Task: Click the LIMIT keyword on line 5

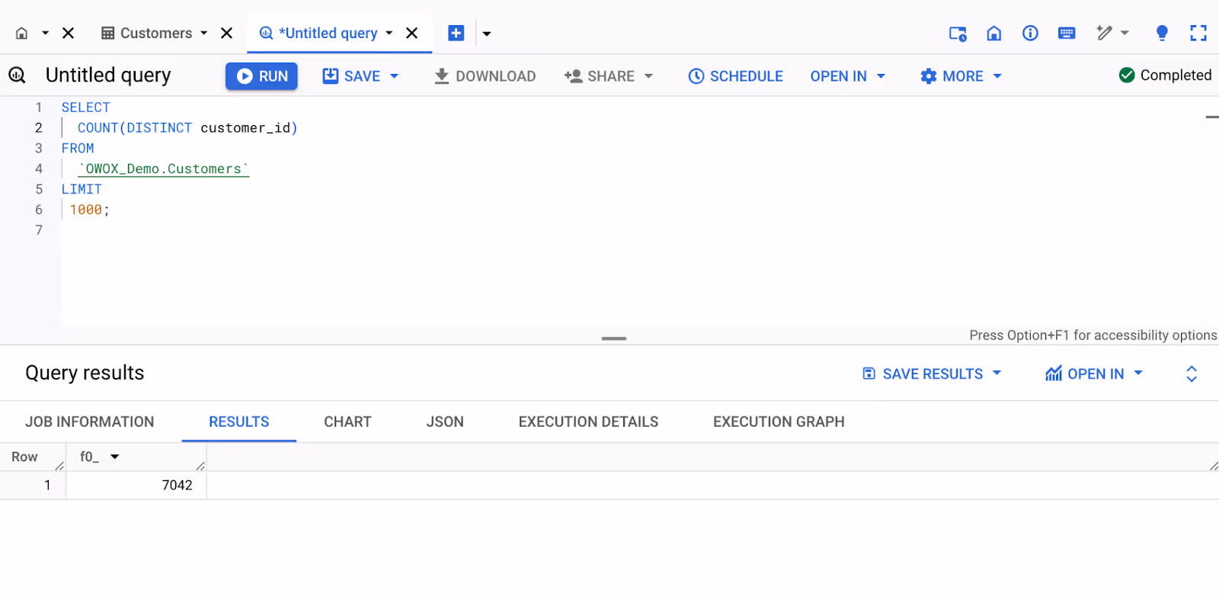Action: [82, 189]
